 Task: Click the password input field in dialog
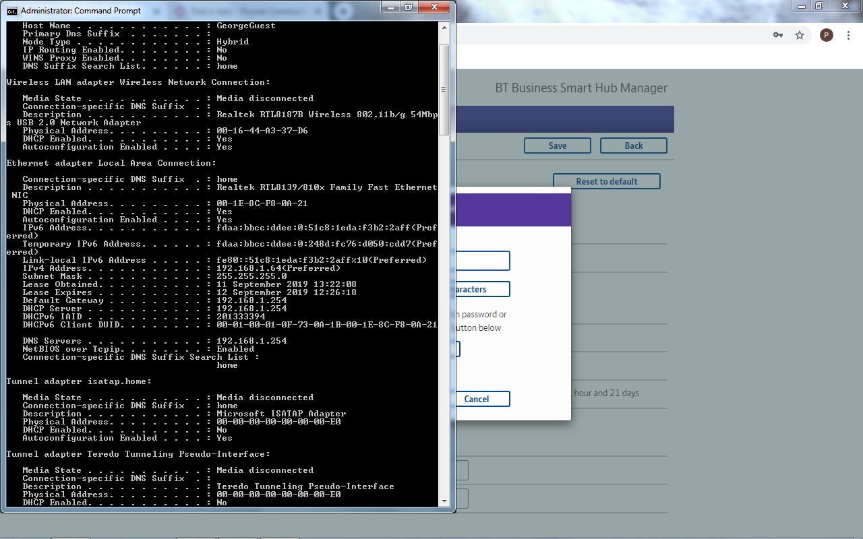(482, 261)
